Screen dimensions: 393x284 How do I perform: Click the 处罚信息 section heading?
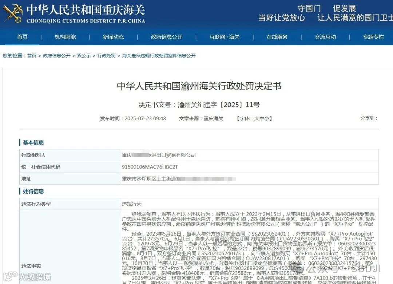(33, 191)
